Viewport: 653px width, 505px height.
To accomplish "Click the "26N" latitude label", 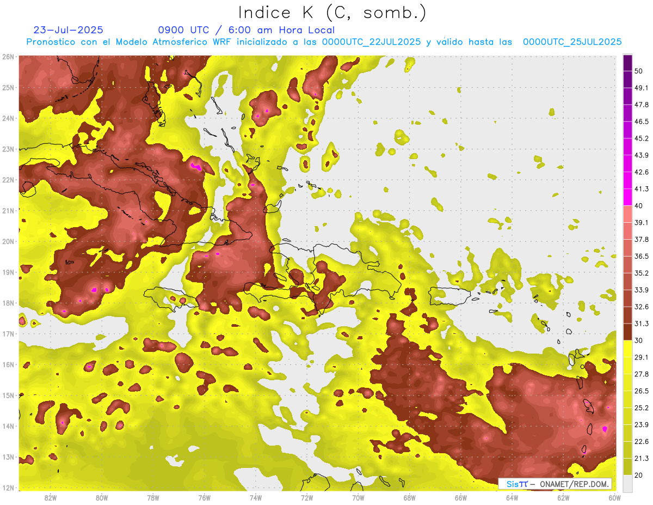I will [8, 57].
